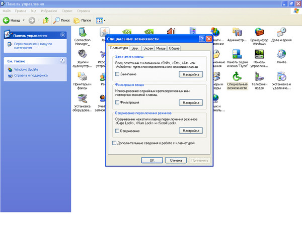Screen dimensions: 302x226
Task: Click the Назад back arrow button
Action: pos(12,20)
